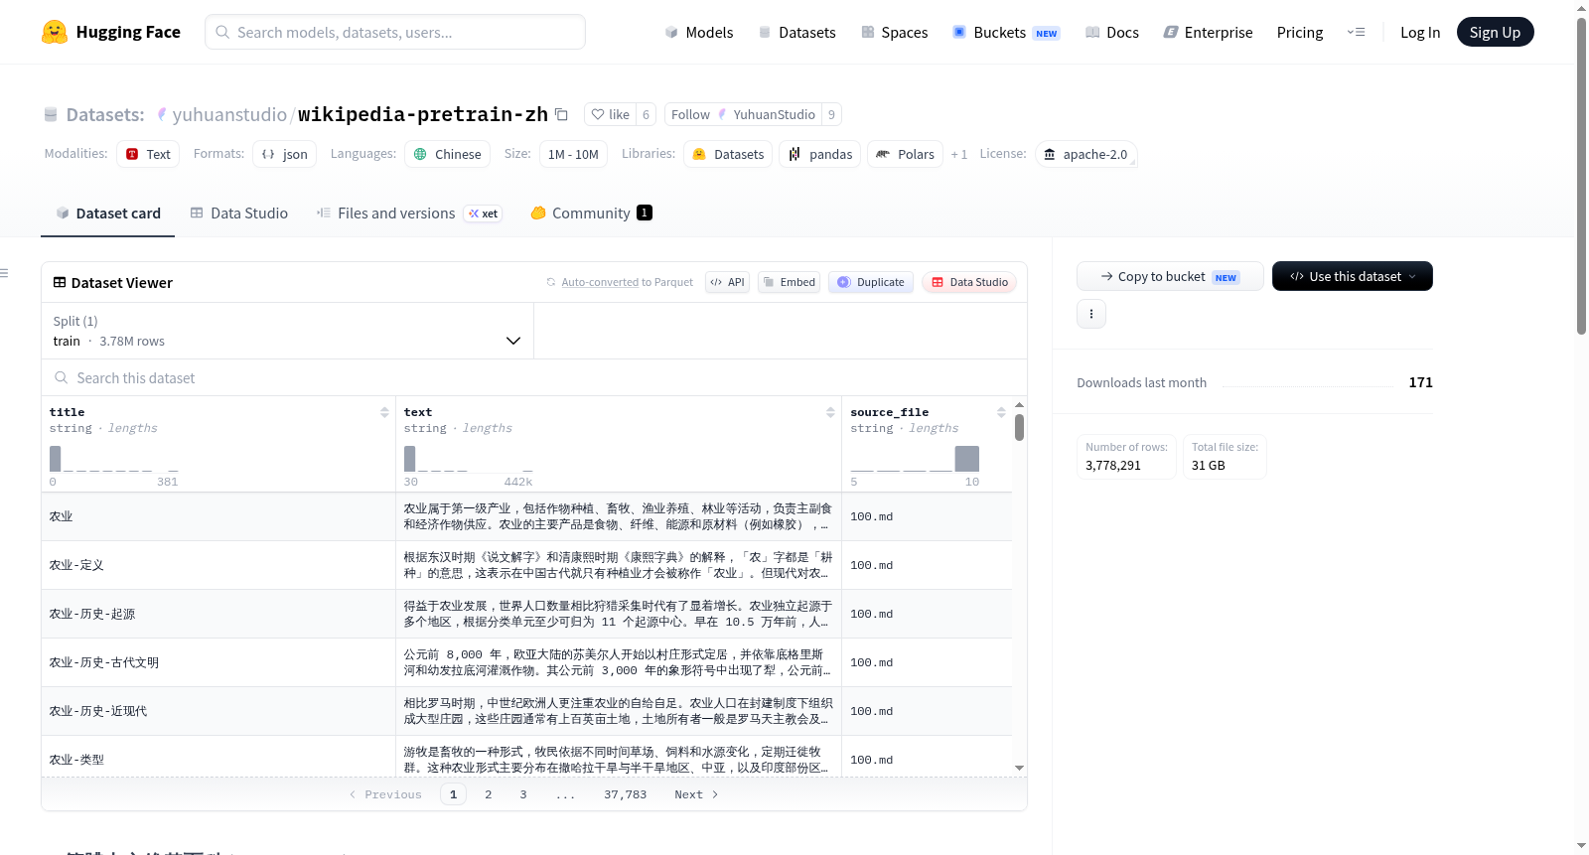Open the three-dot more options menu
This screenshot has width=1589, height=855.
pos(1091,314)
